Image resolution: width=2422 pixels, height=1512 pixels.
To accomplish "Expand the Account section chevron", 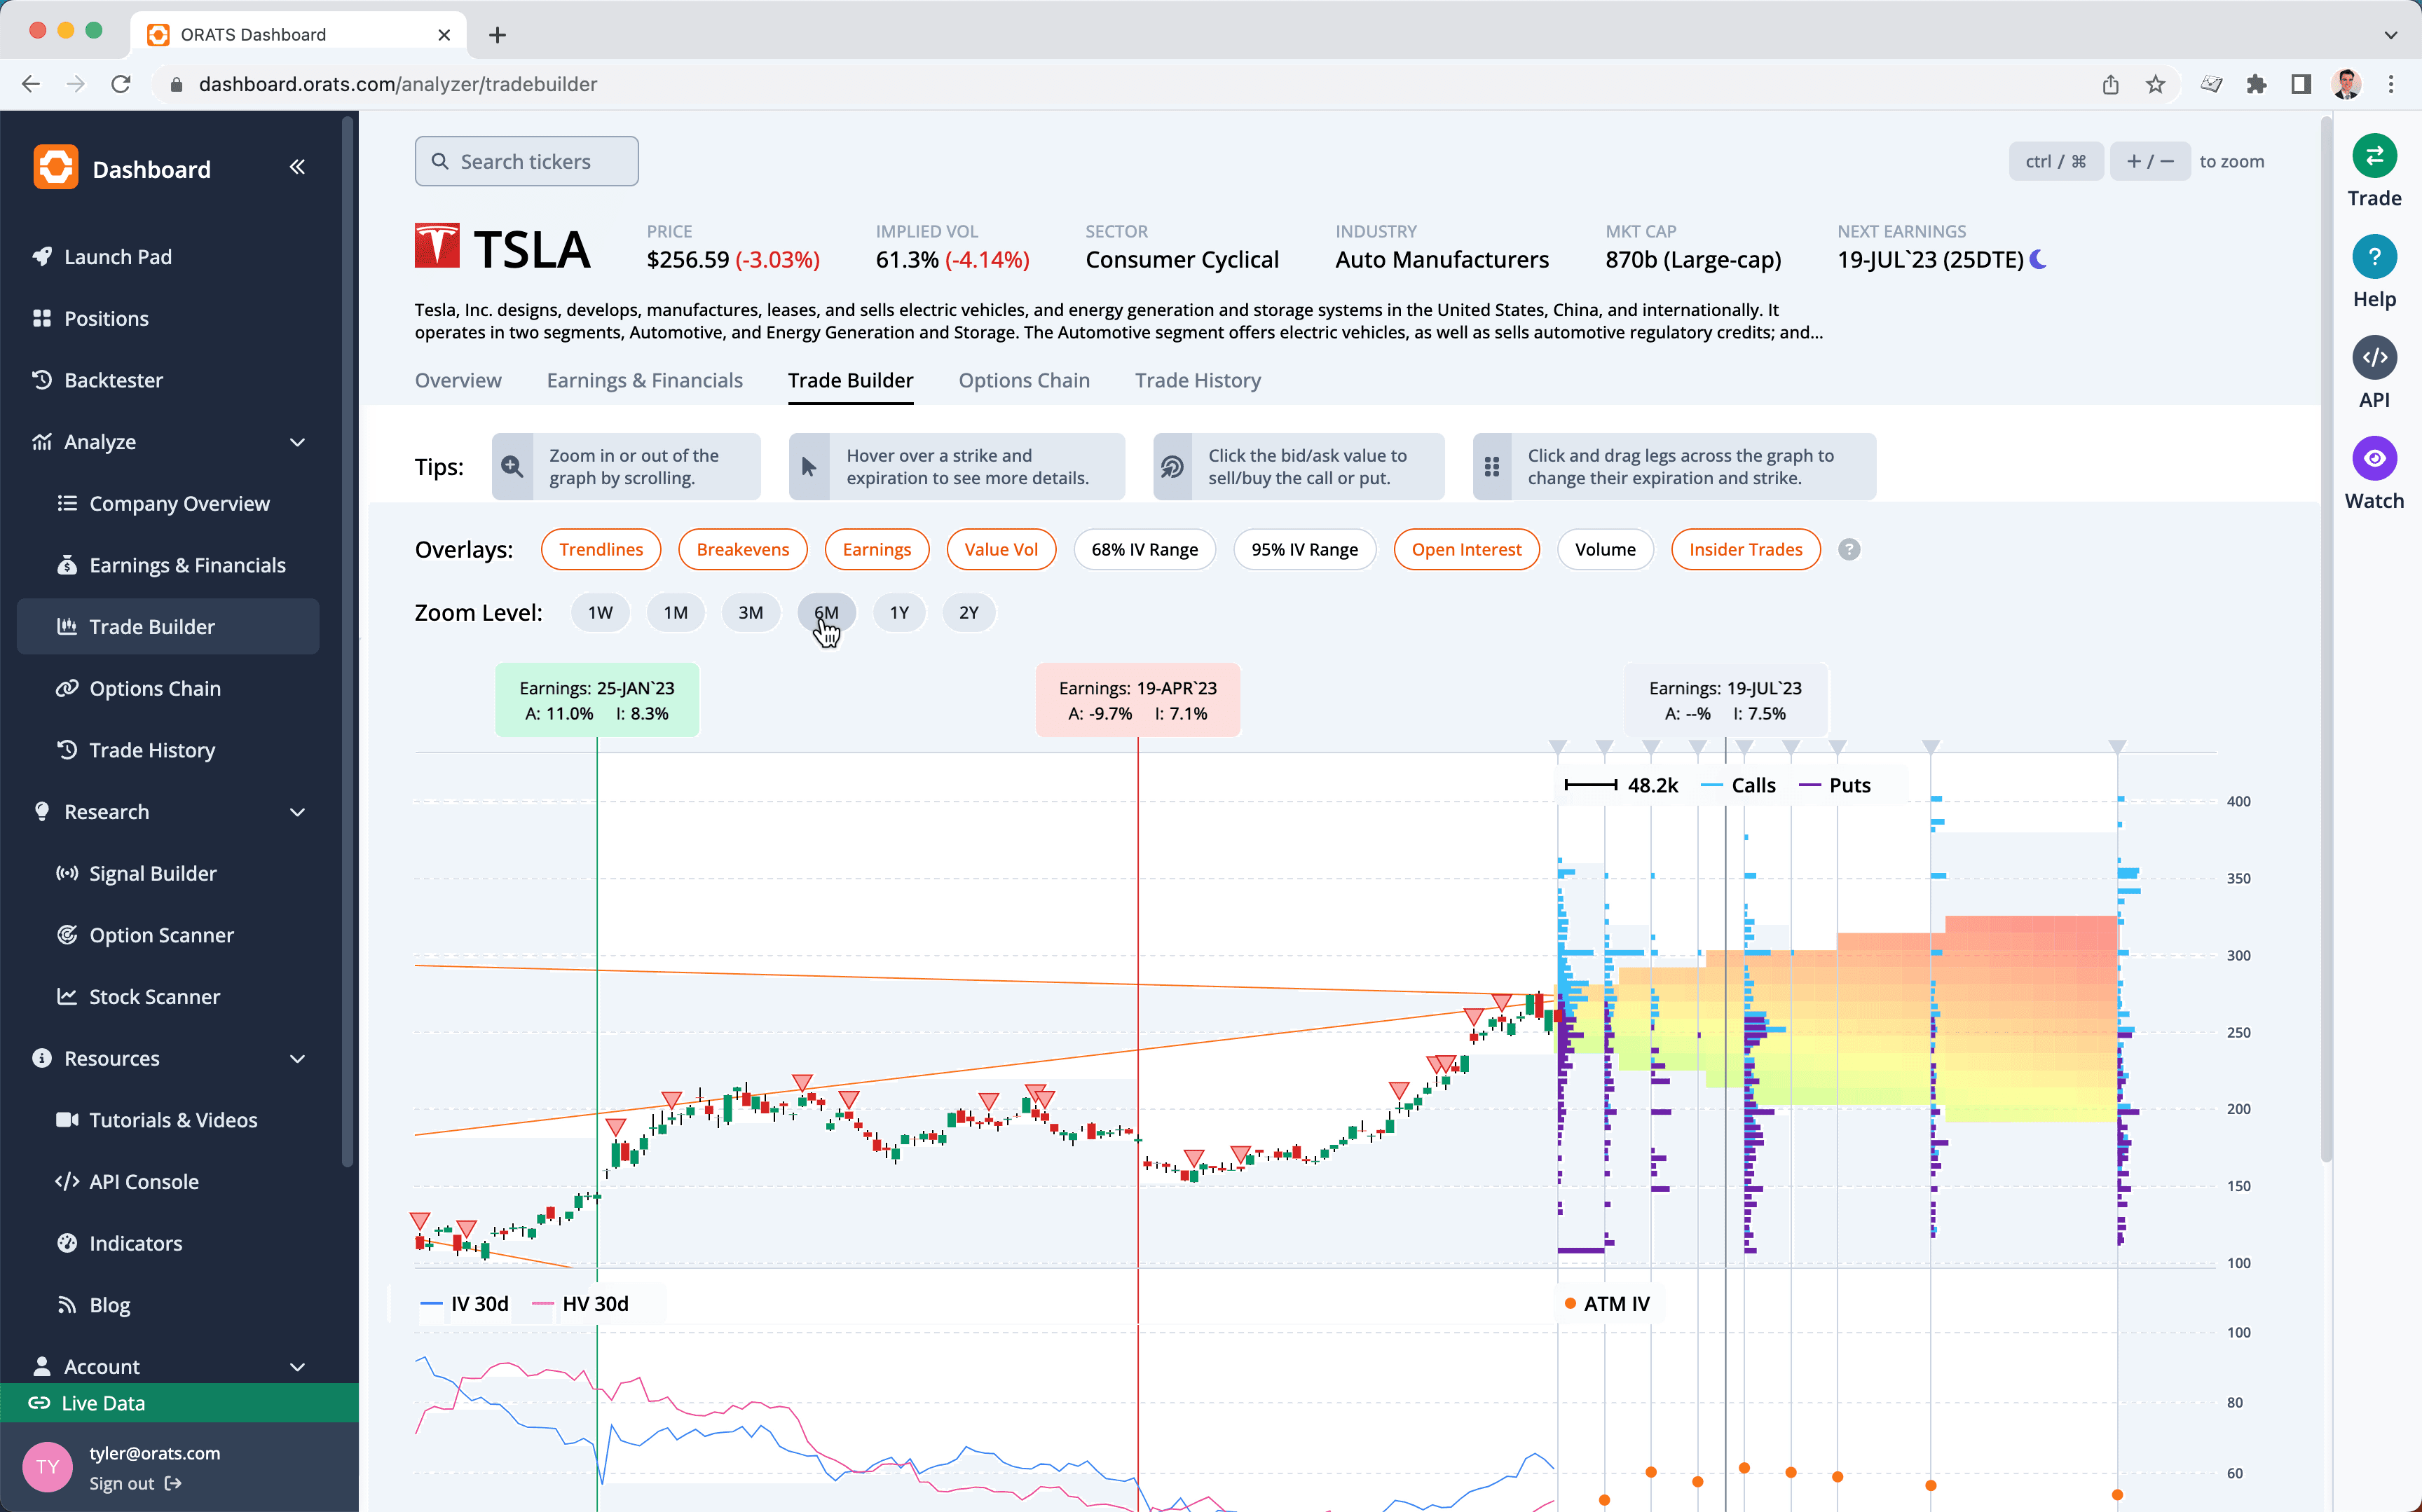I will coord(297,1366).
